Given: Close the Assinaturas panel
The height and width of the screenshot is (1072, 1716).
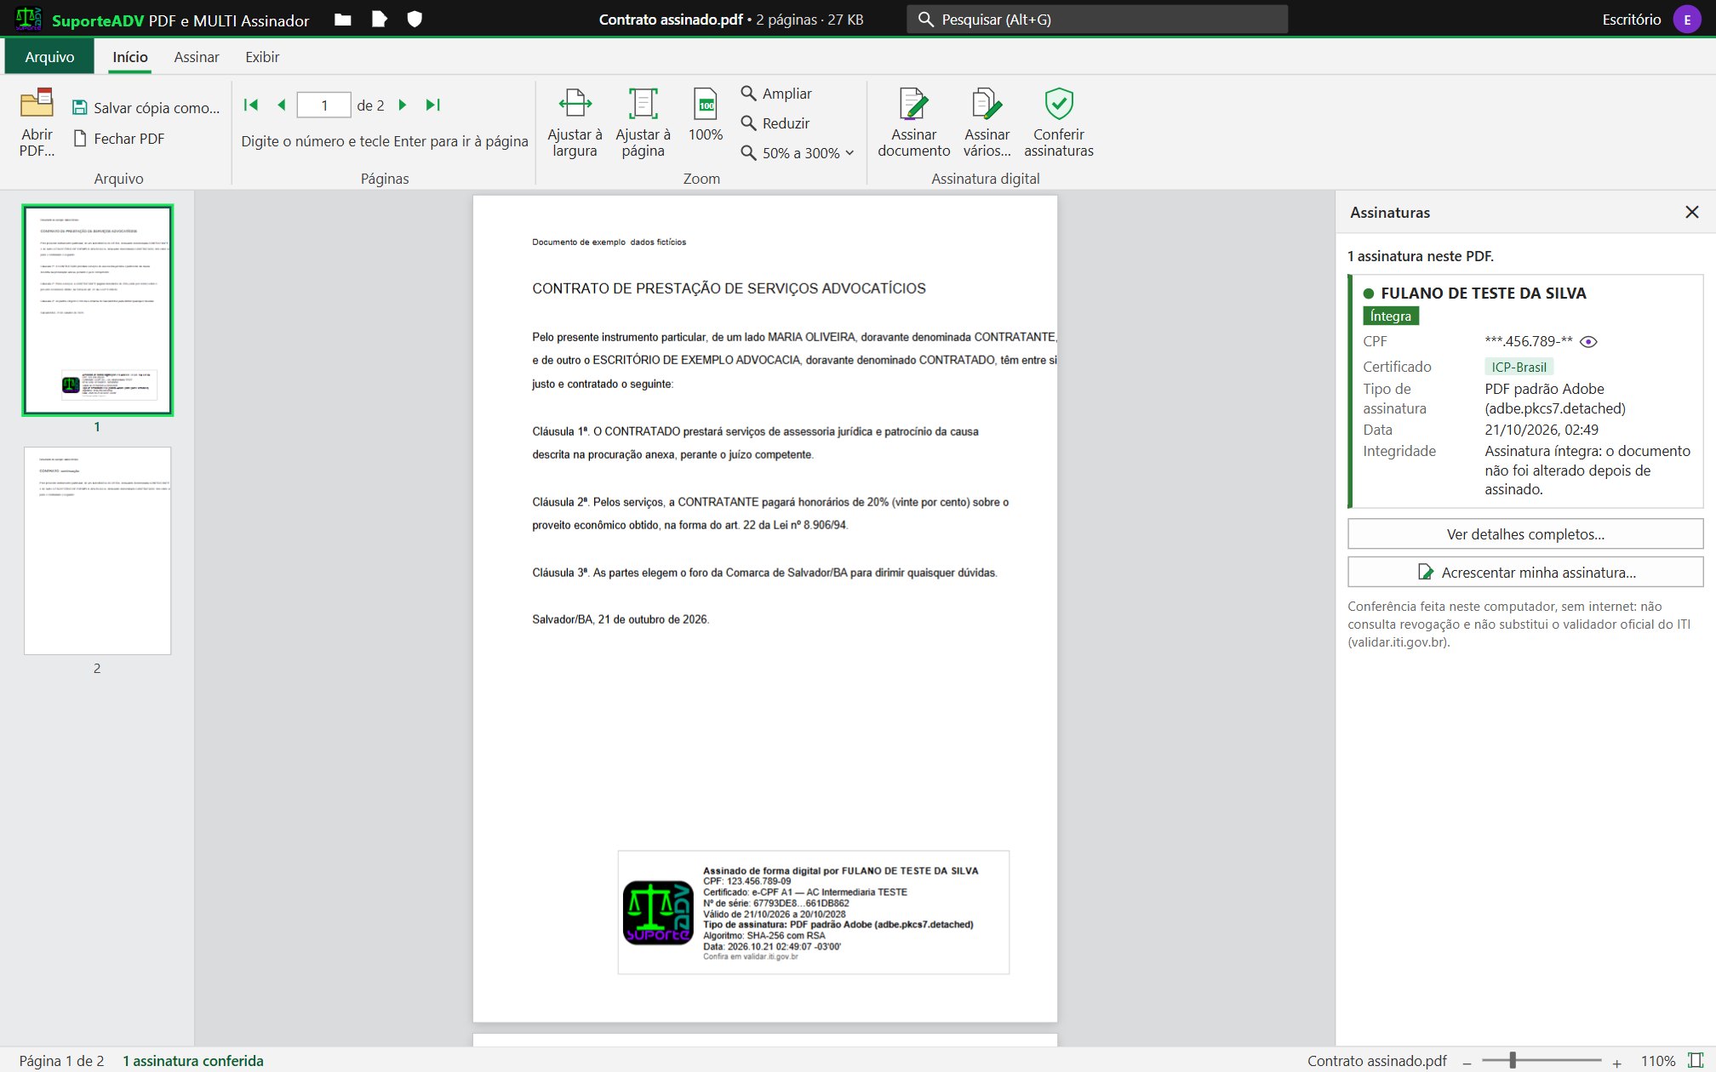Looking at the screenshot, I should coord(1692,212).
